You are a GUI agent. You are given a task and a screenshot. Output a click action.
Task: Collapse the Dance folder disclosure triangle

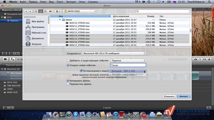60,20
